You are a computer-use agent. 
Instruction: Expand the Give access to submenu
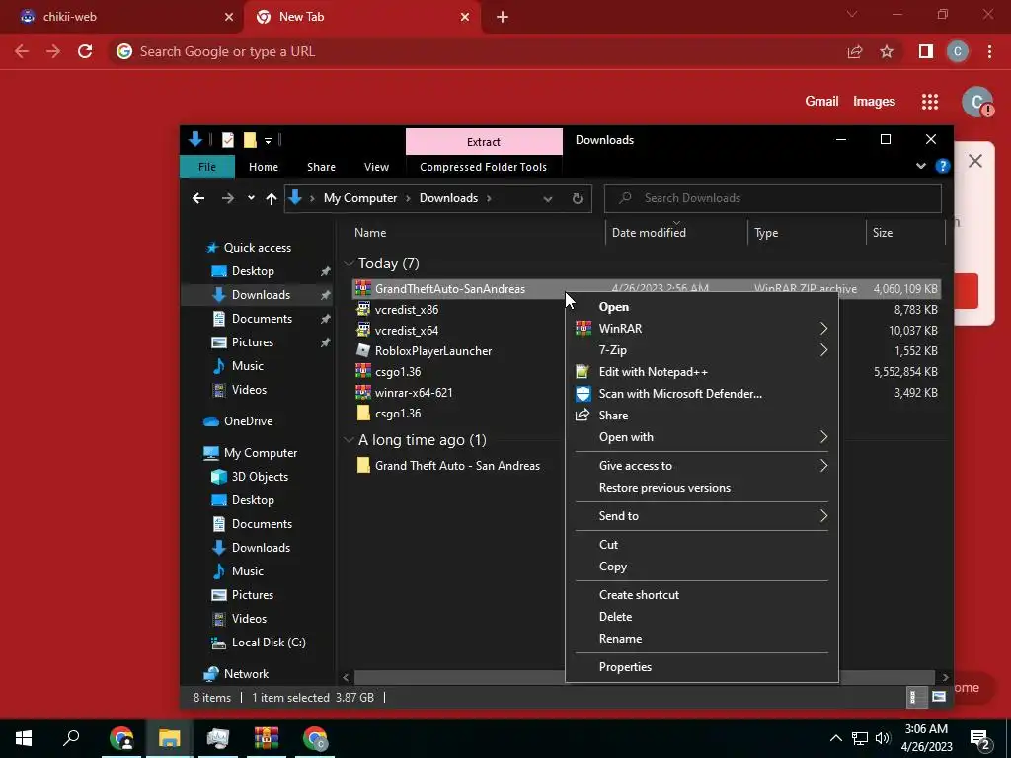702,466
